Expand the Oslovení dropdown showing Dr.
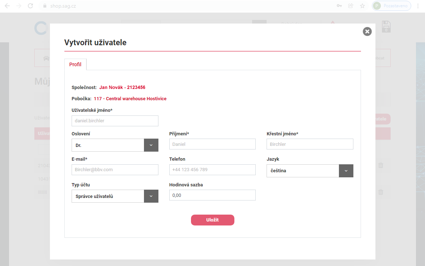The image size is (425, 266). [x=151, y=145]
